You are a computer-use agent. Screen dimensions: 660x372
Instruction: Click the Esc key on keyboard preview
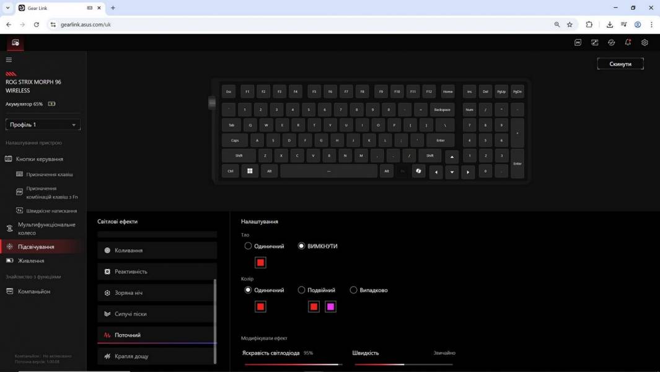tap(229, 91)
